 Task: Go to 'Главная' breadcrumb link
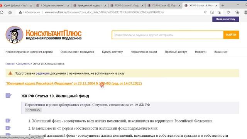10,64
